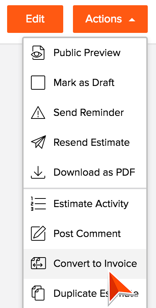The height and width of the screenshot is (308, 156).
Task: Collapse the Actions dropdown menu
Action: click(x=110, y=19)
